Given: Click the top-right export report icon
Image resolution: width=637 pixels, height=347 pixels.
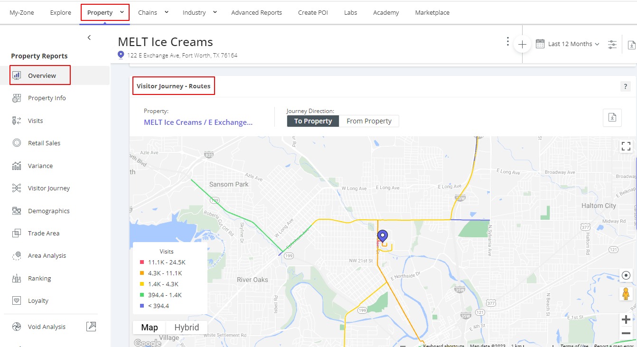Looking at the screenshot, I should (x=631, y=45).
